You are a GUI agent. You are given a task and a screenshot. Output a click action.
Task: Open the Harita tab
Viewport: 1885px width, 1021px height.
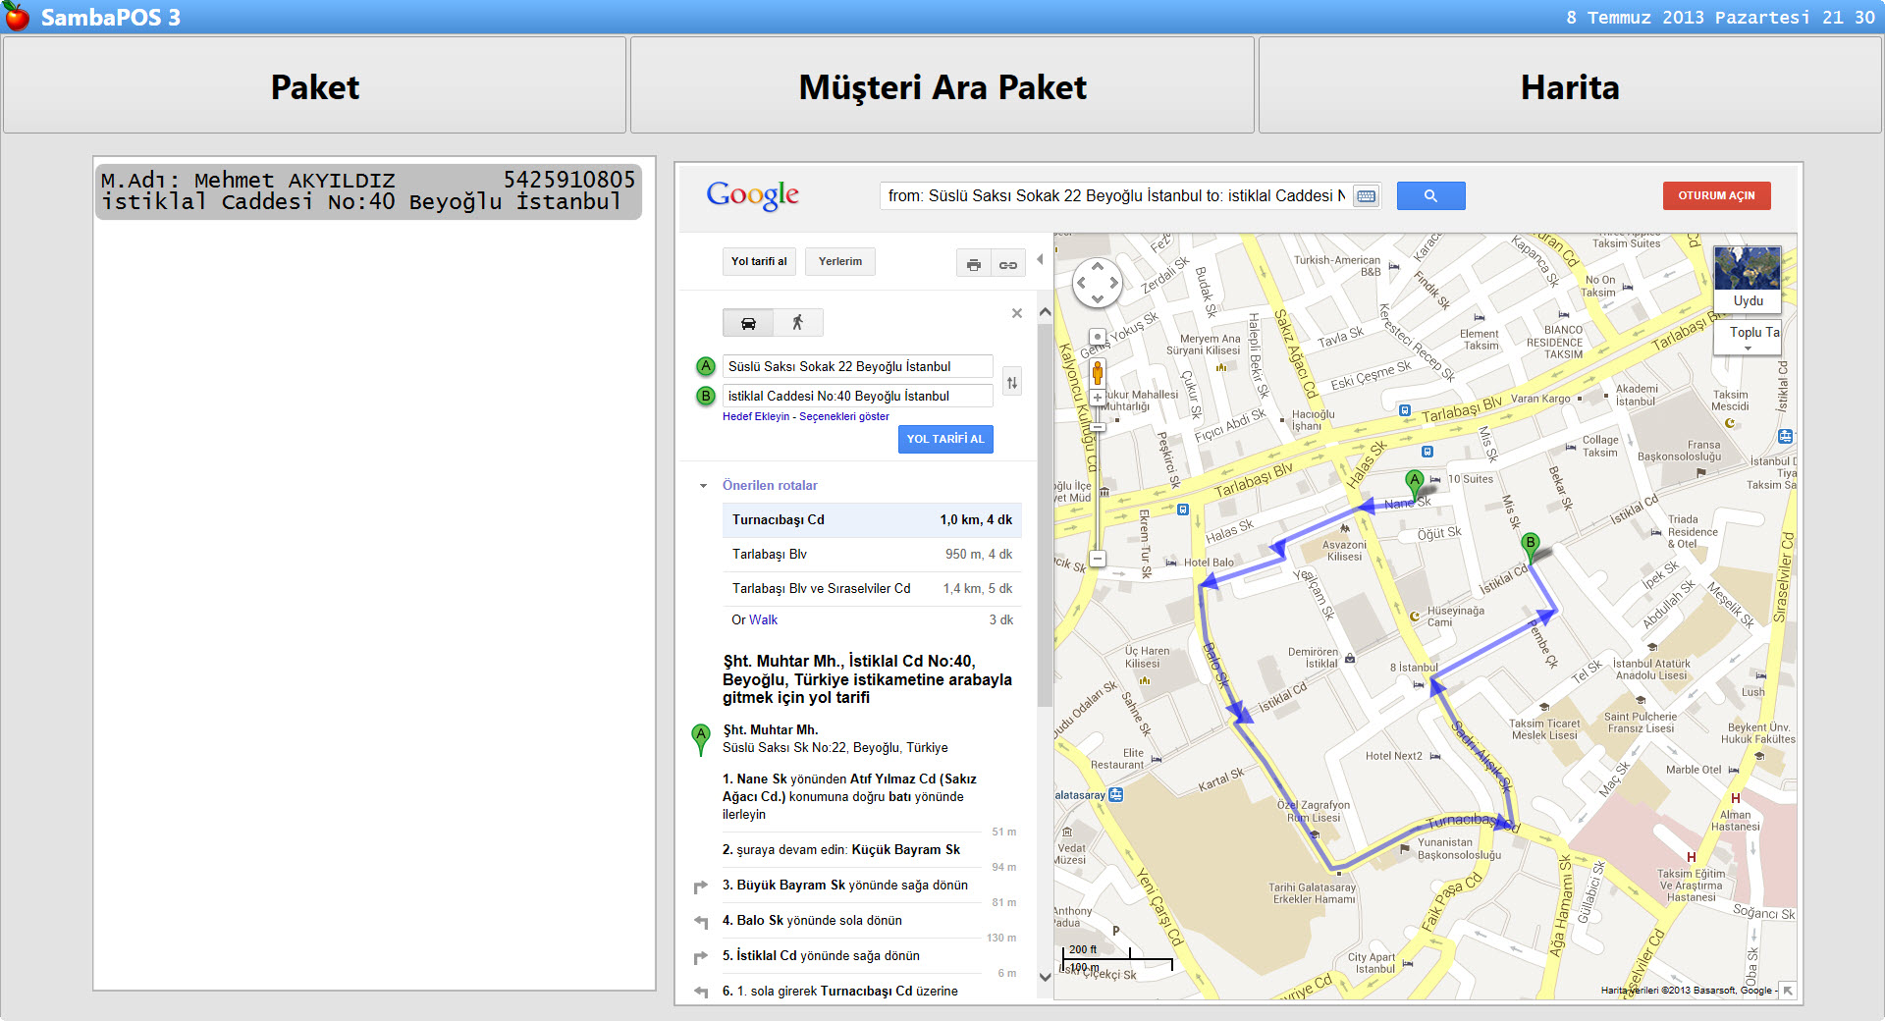[1569, 86]
